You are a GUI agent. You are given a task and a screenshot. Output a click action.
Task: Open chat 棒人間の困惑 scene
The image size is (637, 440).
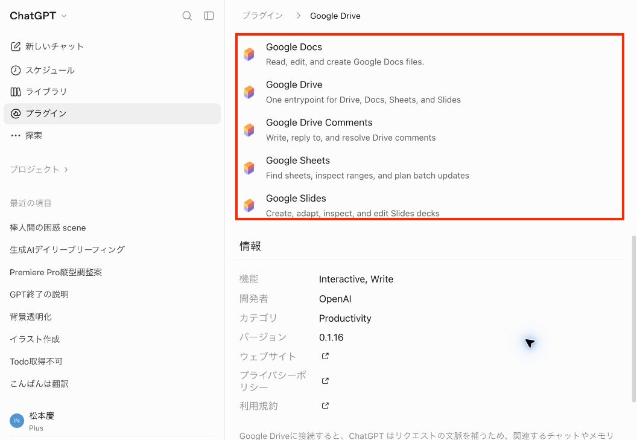[x=48, y=228]
